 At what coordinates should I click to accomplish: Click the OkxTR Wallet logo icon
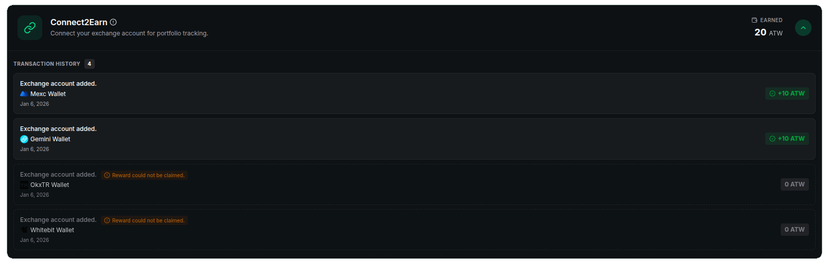24,185
